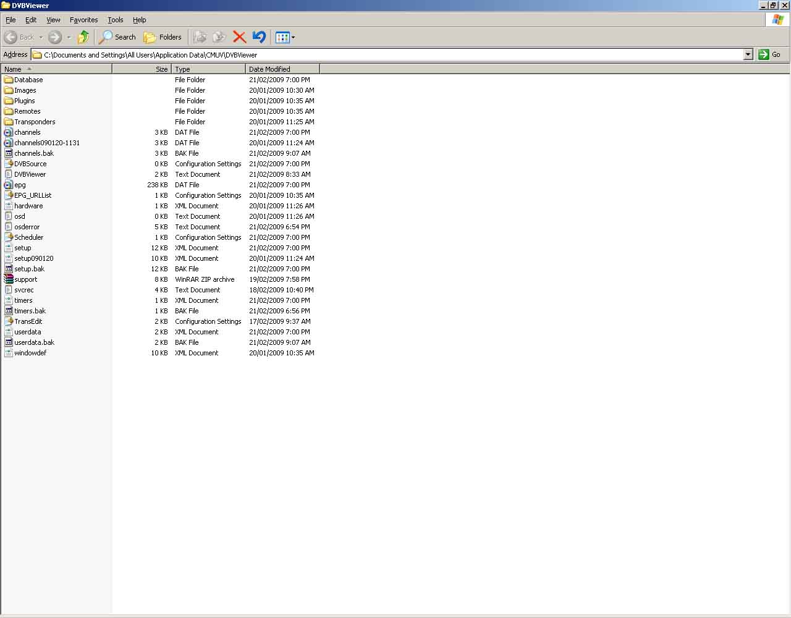Viewport: 791px width, 618px height.
Task: Select the channels090120-1131 file icon
Action: [9, 143]
